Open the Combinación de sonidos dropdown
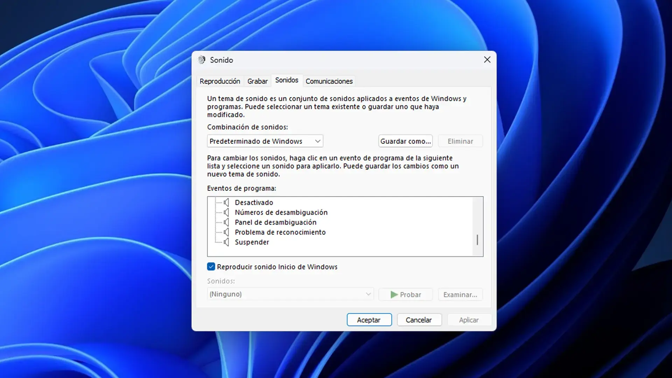The image size is (672, 378). (x=265, y=141)
